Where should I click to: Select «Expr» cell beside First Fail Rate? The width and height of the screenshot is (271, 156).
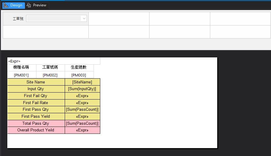(82, 103)
